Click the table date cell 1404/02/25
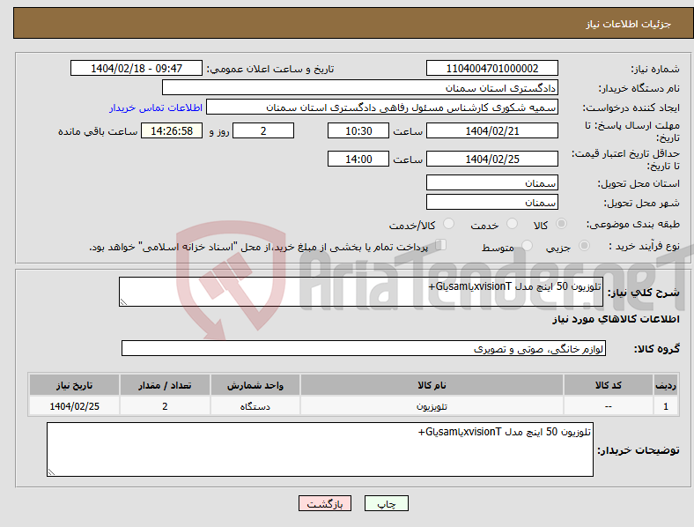Image resolution: width=694 pixels, height=527 pixels. click(74, 406)
